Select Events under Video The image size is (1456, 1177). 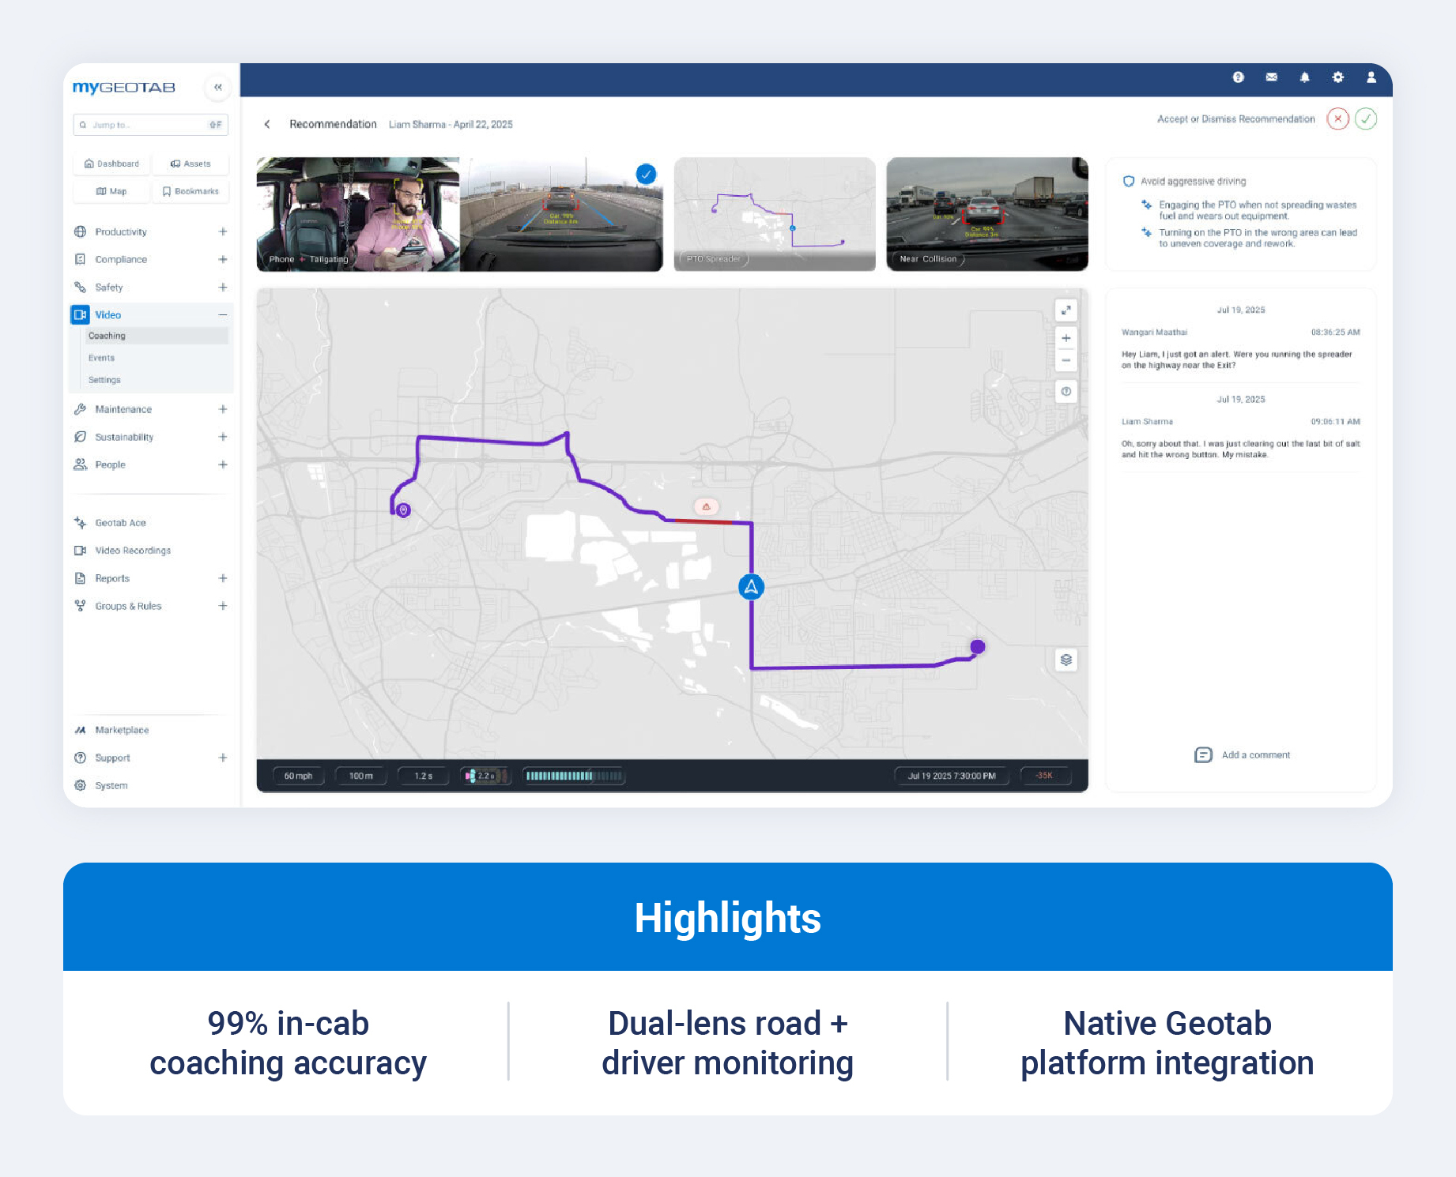[101, 358]
